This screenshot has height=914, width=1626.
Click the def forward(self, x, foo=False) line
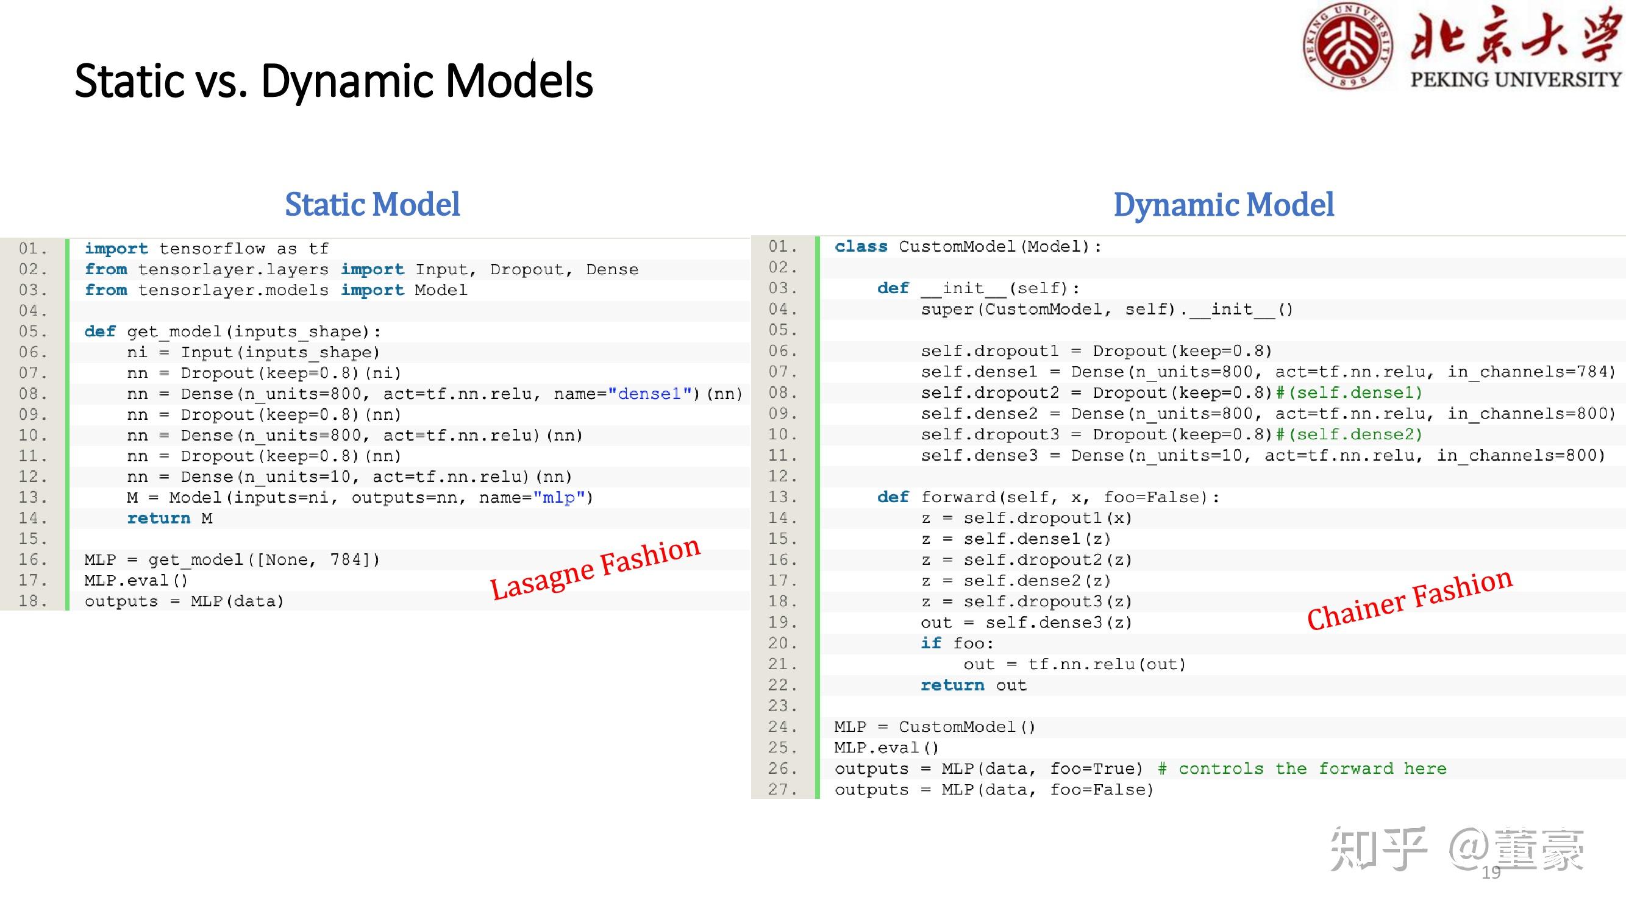click(x=1048, y=497)
